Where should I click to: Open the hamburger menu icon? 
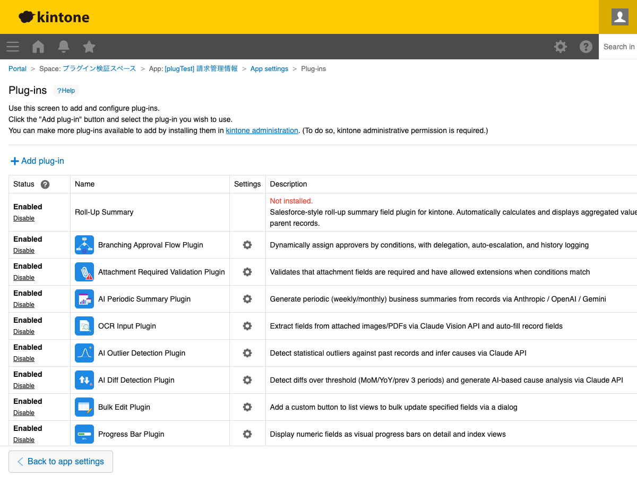coord(13,47)
